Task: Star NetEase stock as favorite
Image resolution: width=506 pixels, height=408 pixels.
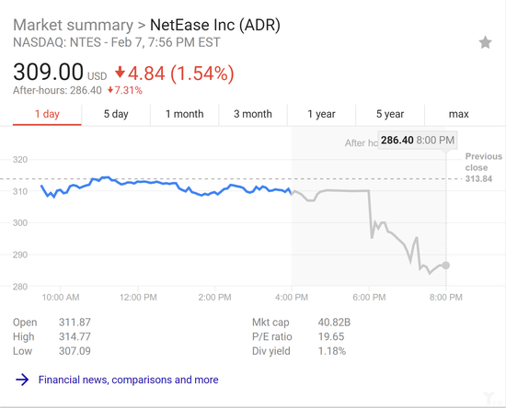Action: (485, 42)
